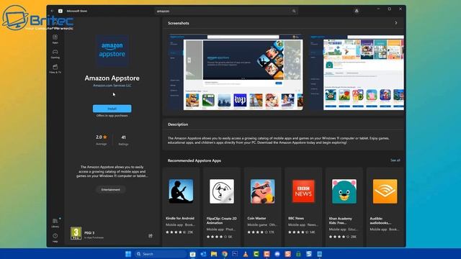Viewport: 461px width, 259px height.
Task: Open the user profile icon in title bar
Action: tap(357, 11)
